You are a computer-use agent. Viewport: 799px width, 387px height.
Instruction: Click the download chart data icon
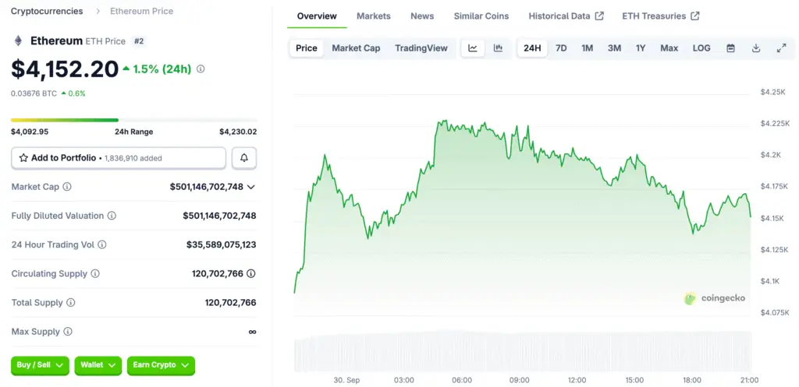756,48
